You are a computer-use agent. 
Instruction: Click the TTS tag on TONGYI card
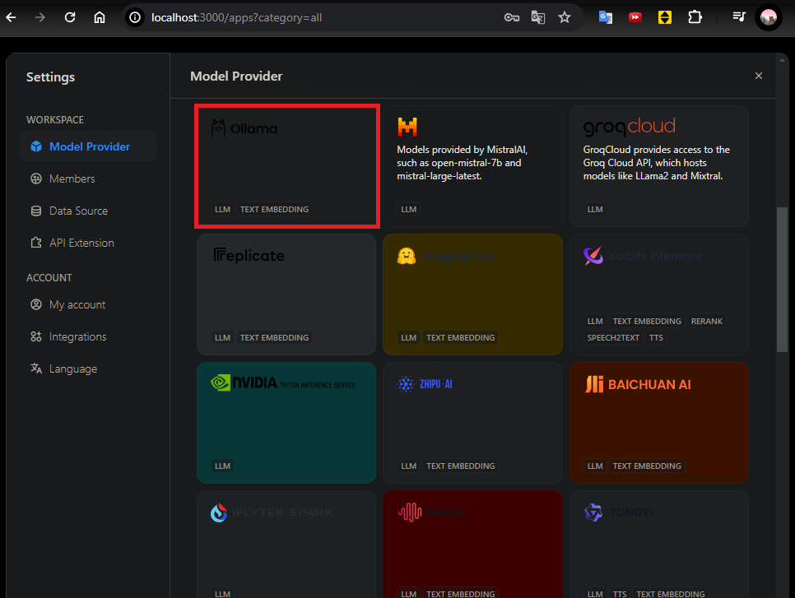pyautogui.click(x=619, y=594)
